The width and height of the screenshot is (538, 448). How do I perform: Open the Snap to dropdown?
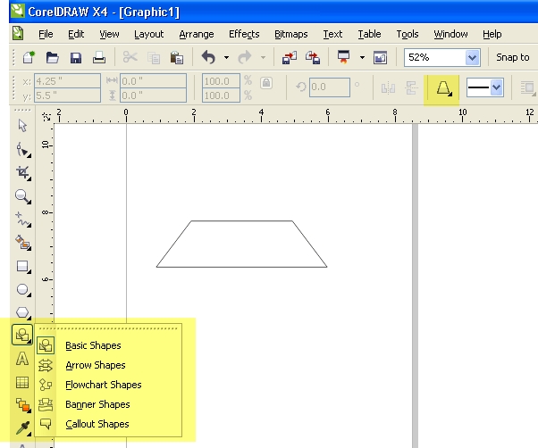pos(513,57)
